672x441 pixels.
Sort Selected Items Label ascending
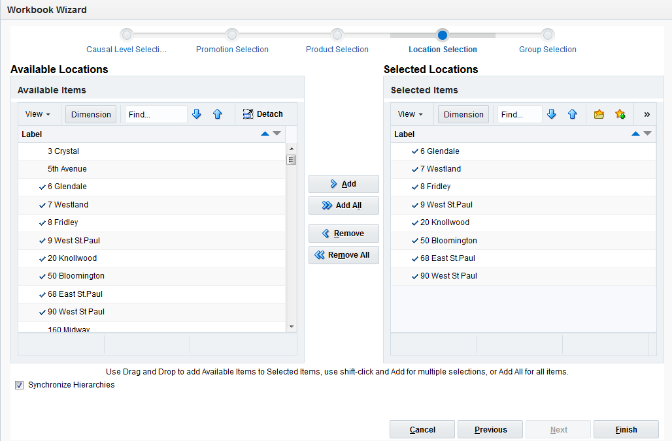tap(635, 134)
